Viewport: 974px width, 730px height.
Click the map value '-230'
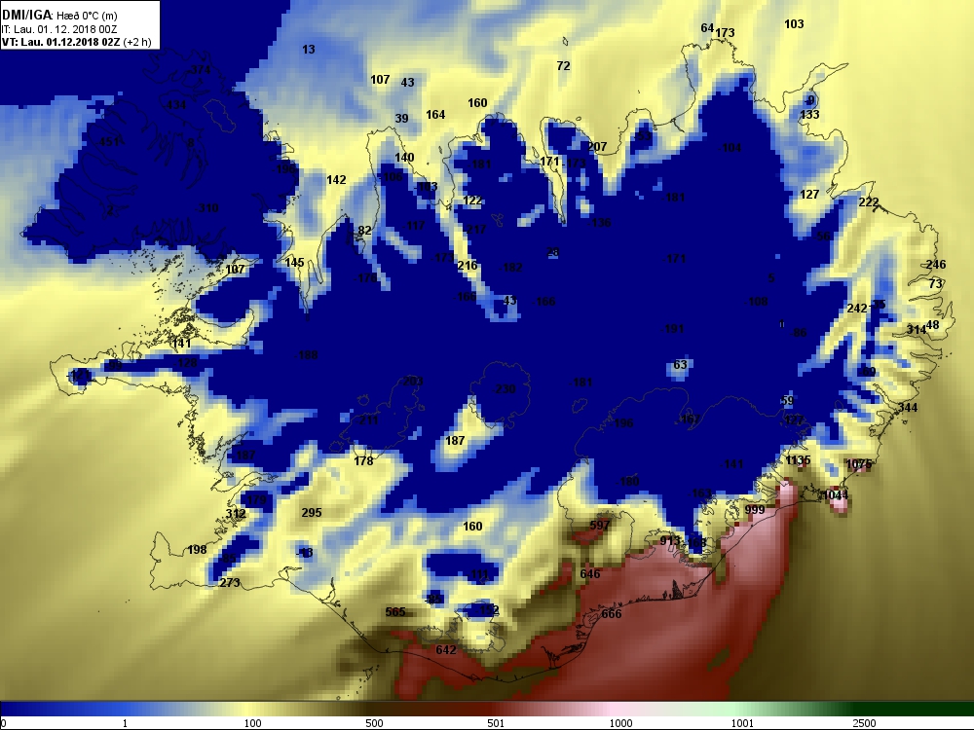pyautogui.click(x=504, y=389)
